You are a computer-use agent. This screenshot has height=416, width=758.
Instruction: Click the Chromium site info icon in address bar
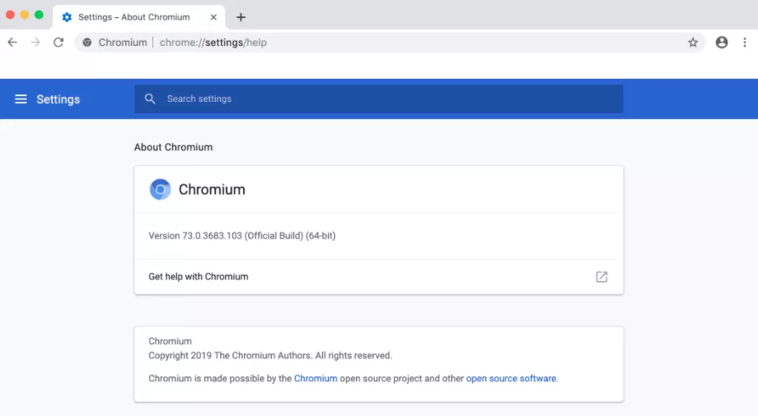pos(87,43)
